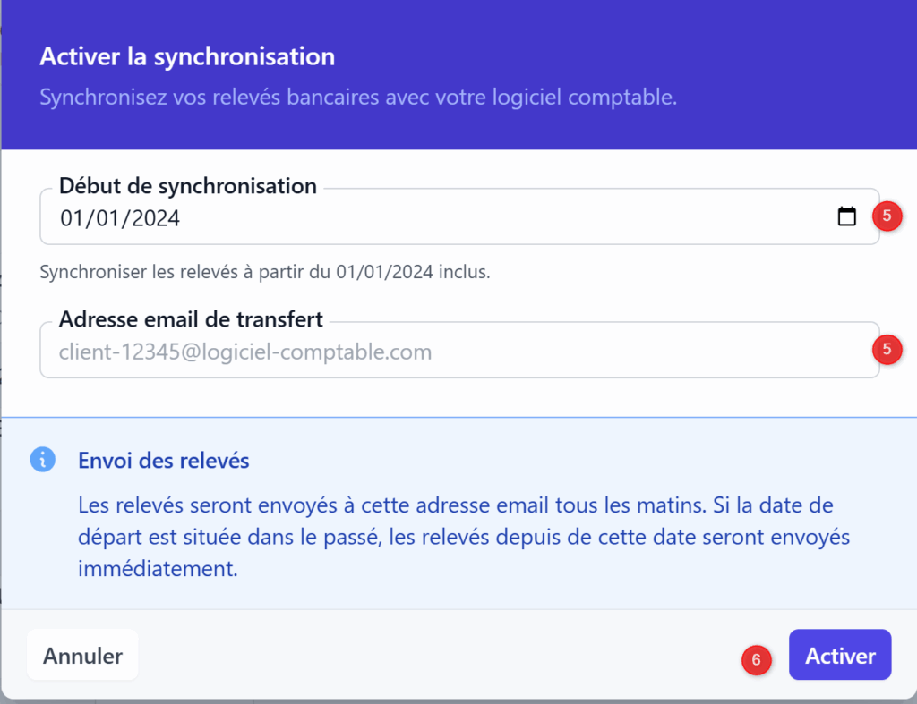The image size is (917, 704).
Task: Focus the Adresse email de transfert field
Action: (x=448, y=352)
